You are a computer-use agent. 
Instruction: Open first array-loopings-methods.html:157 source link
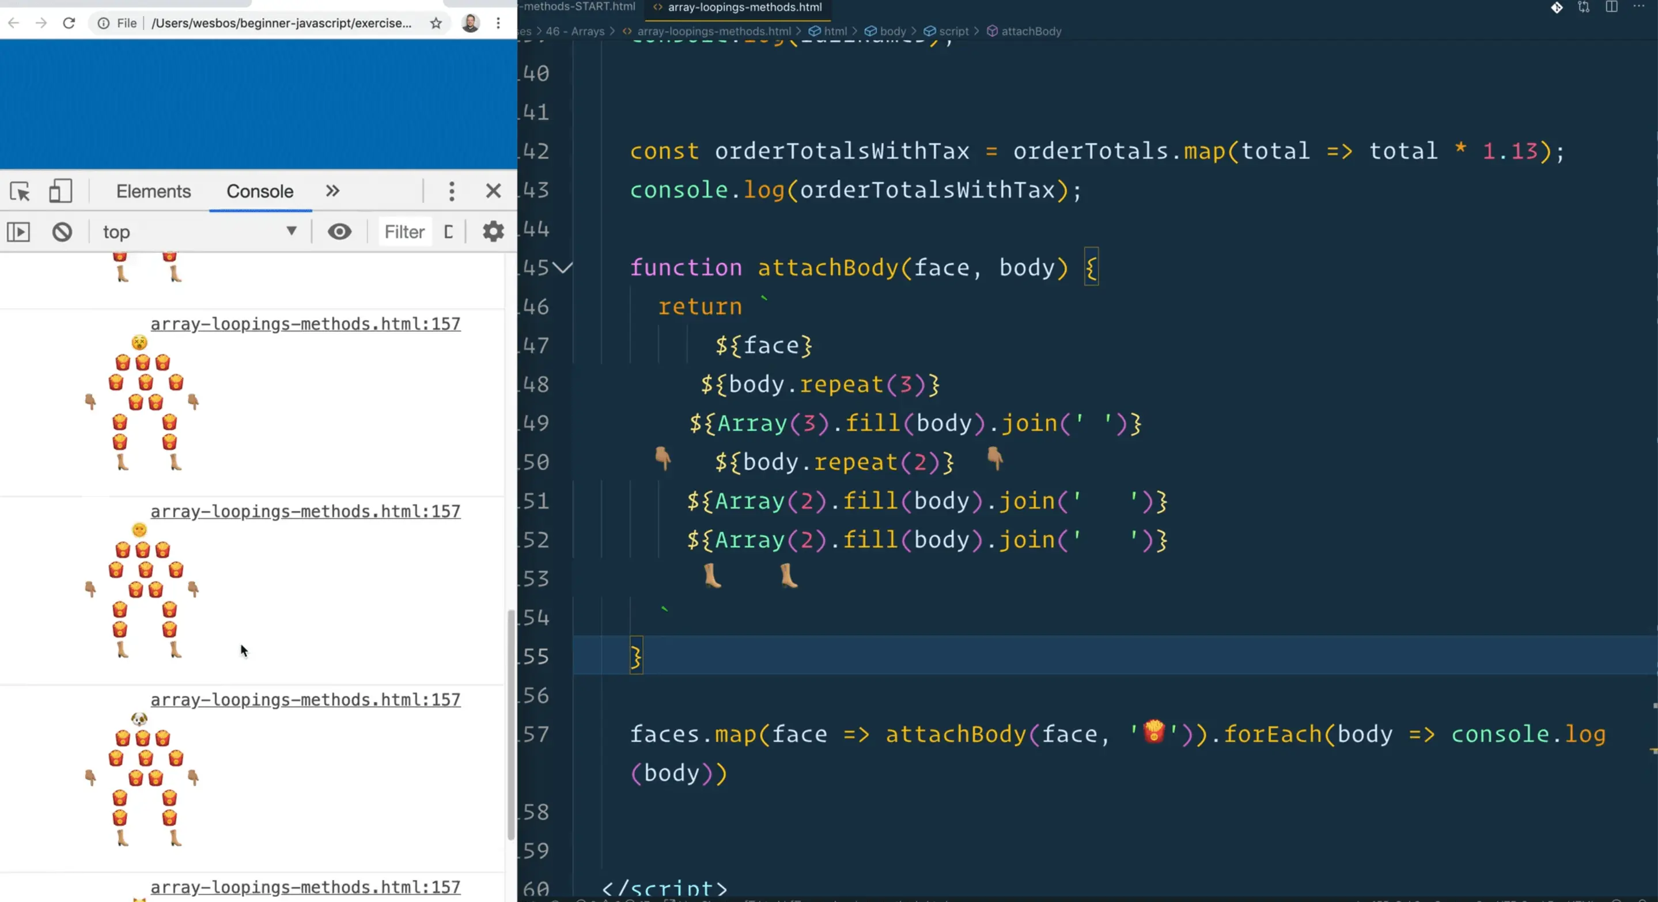305,324
